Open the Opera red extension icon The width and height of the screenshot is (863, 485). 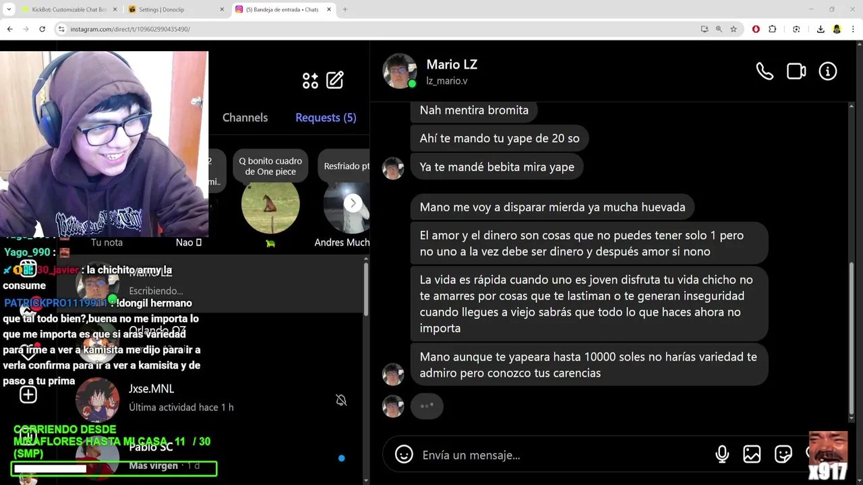[756, 29]
